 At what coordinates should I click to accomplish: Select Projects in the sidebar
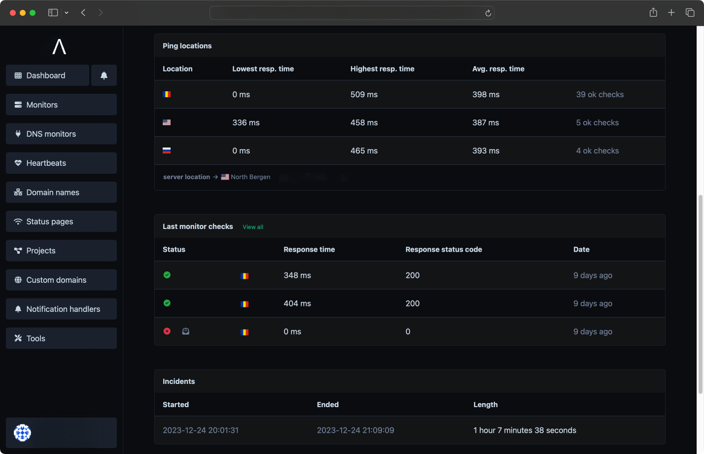(x=61, y=251)
